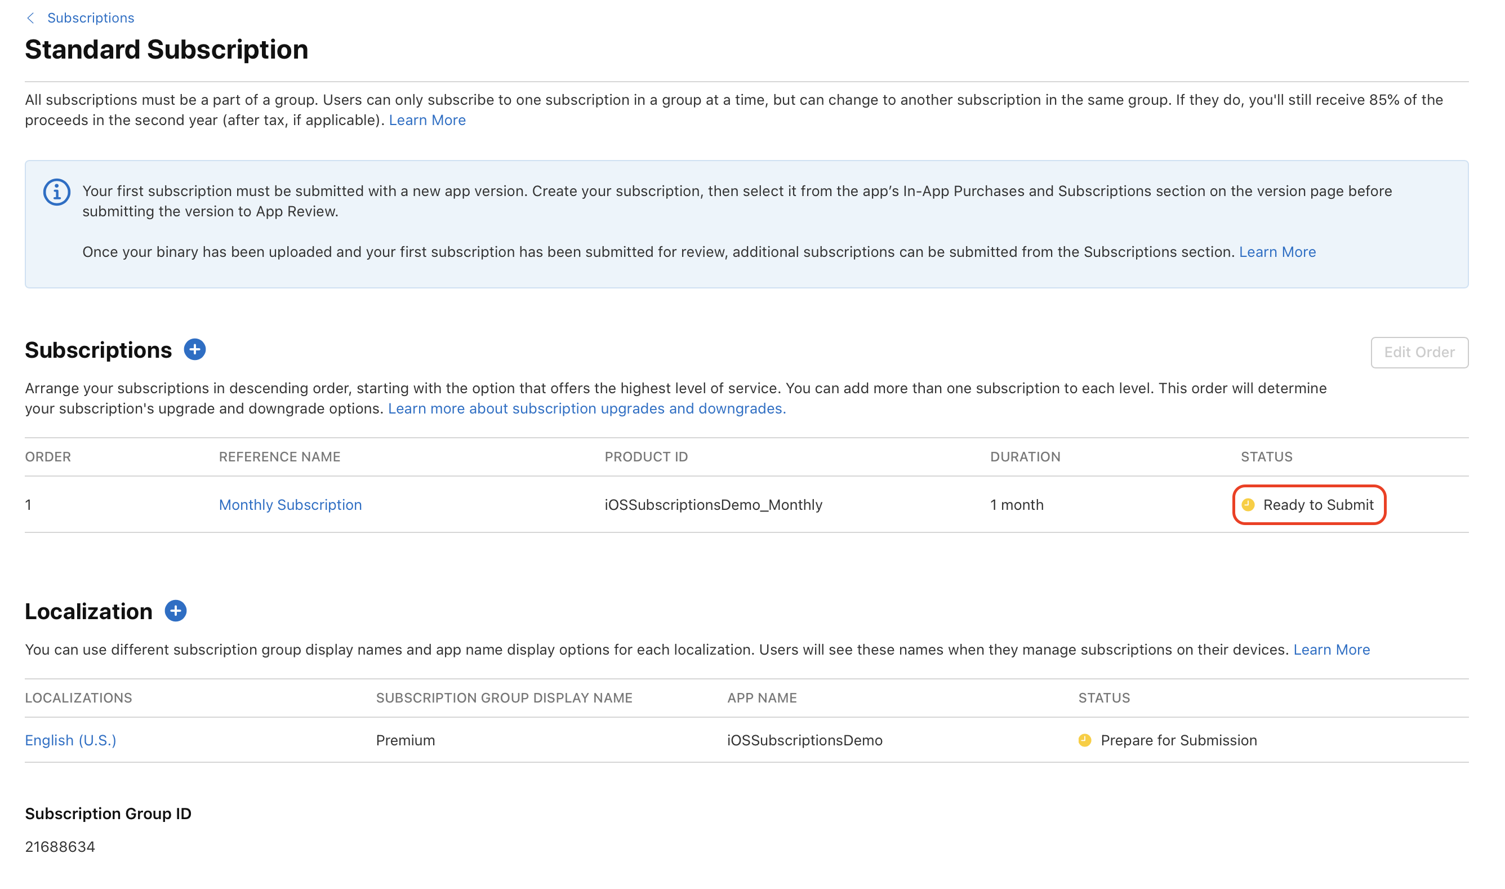Go back via Subscriptions breadcrumb link

[91, 18]
